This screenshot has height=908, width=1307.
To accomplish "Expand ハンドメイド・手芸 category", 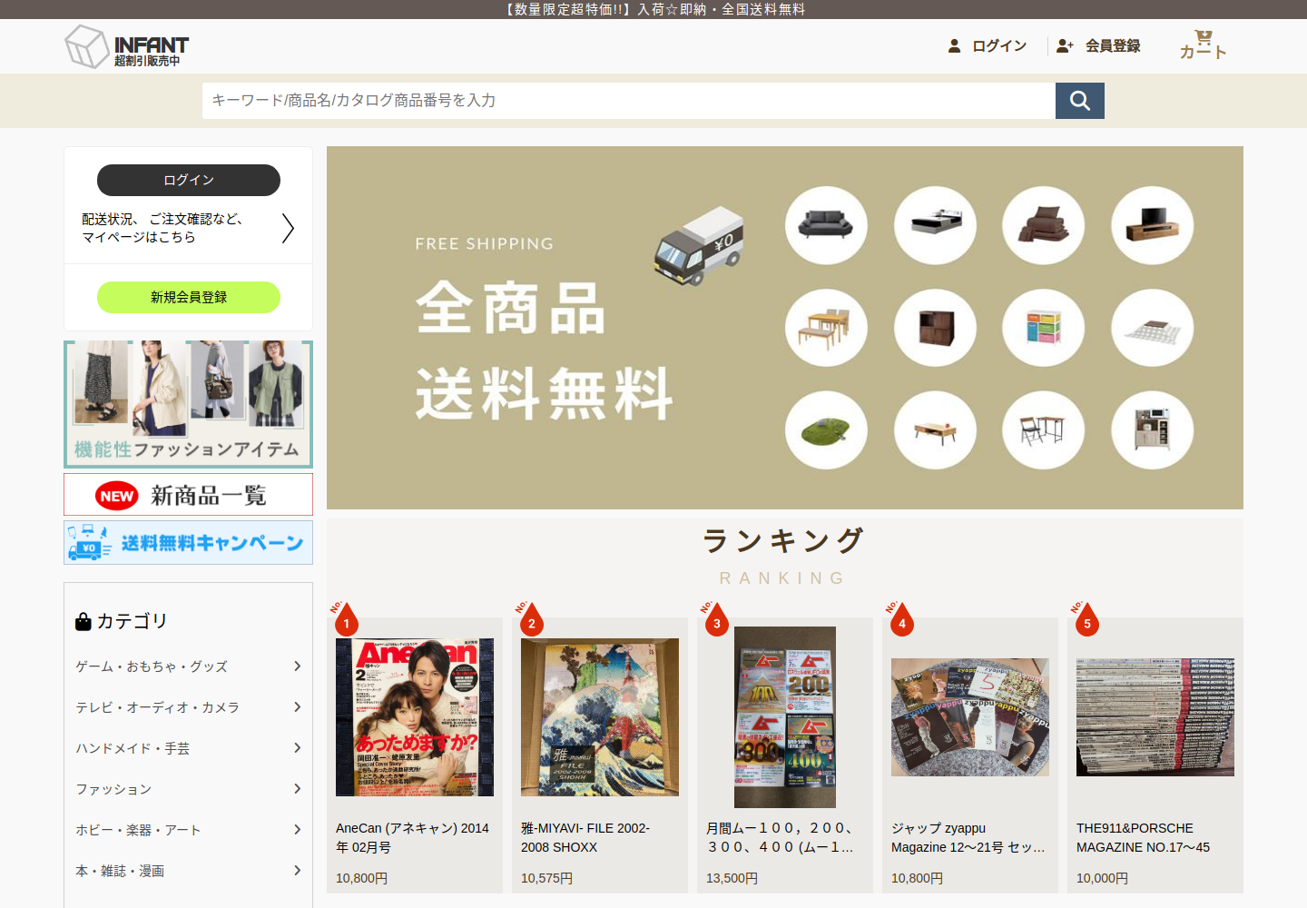I will pyautogui.click(x=189, y=748).
